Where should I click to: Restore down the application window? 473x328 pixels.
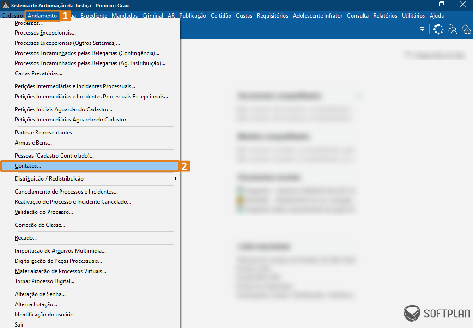coord(442,5)
